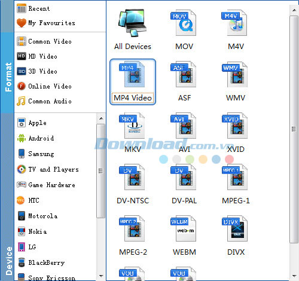299x281 pixels.
Task: Select the WMV format icon
Action: (x=234, y=74)
